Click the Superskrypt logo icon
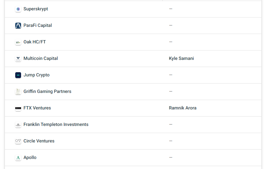Image resolution: width=264 pixels, height=169 pixels. [x=18, y=9]
